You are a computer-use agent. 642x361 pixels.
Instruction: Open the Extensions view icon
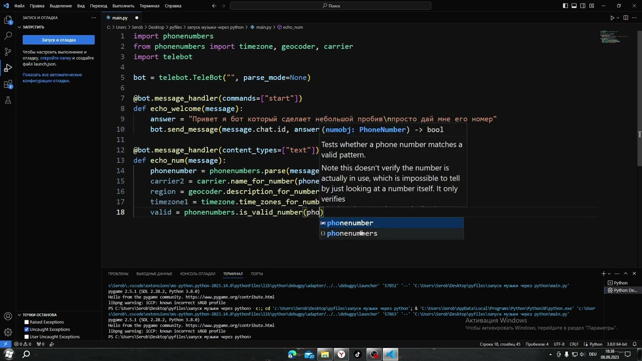pyautogui.click(x=8, y=84)
